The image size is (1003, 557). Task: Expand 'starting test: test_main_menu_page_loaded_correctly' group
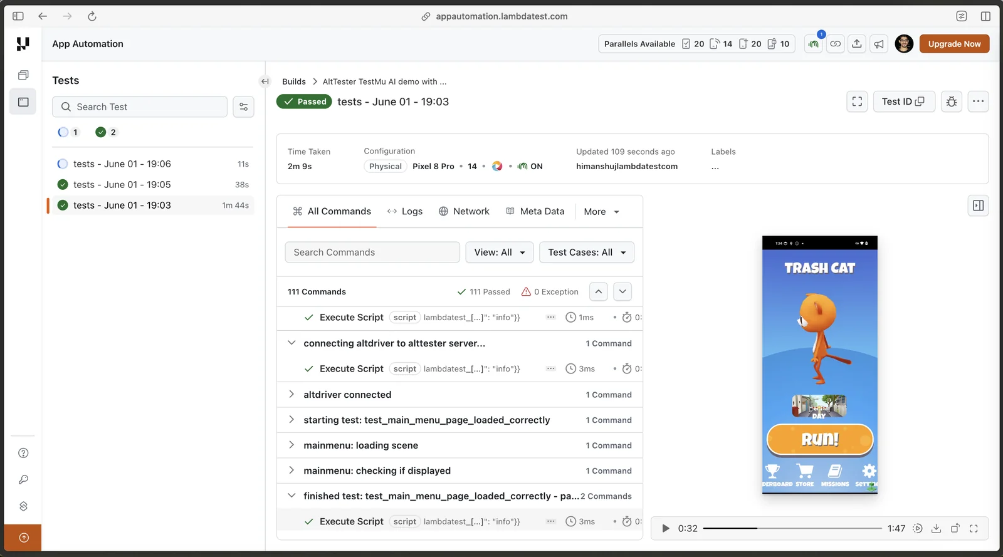[x=291, y=420]
